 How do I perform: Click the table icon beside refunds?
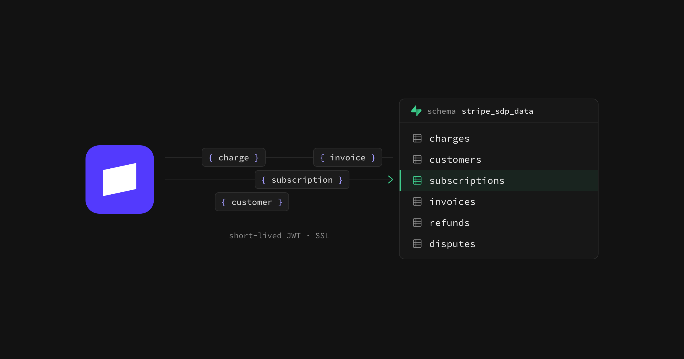coord(417,223)
